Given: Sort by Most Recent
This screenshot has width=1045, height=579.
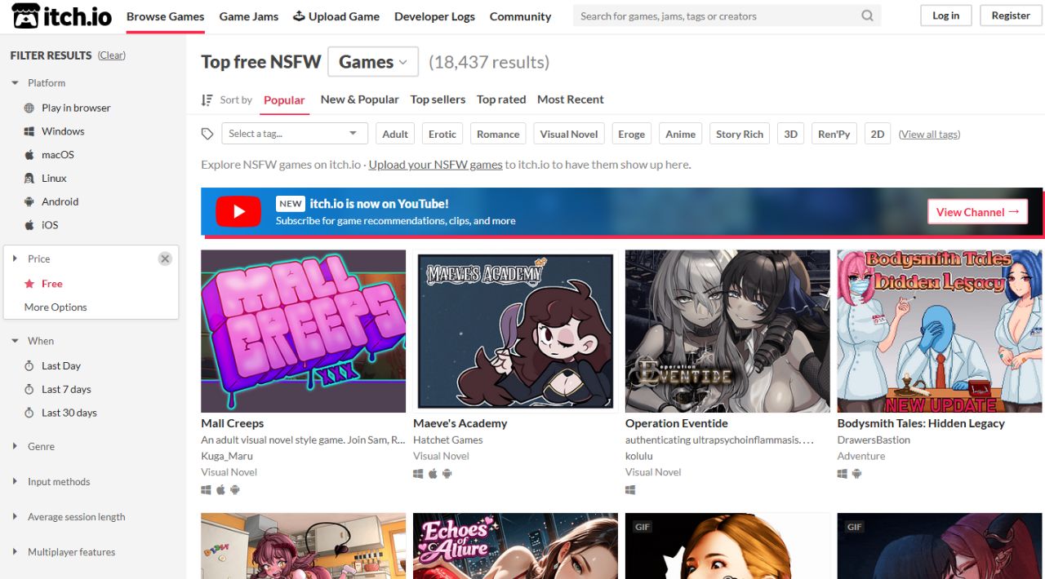Looking at the screenshot, I should tap(571, 99).
